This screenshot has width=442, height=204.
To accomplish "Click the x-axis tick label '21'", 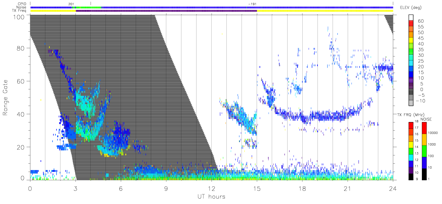I will 348,188.
